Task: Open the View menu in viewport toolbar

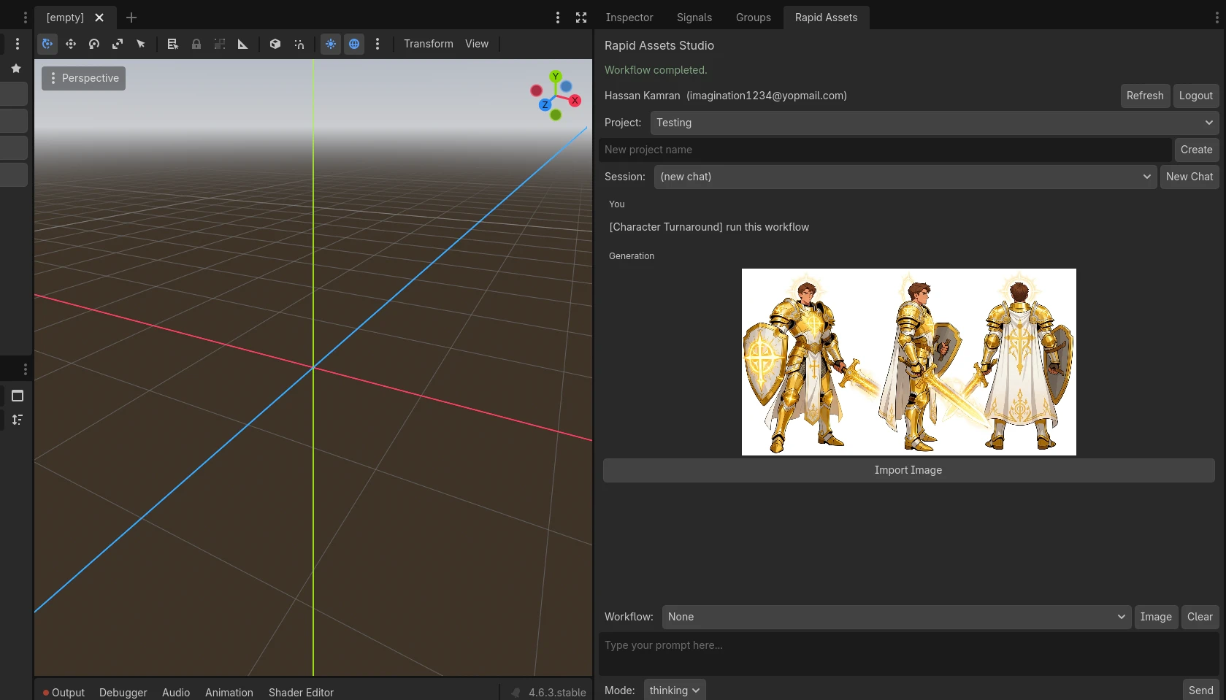Action: [477, 44]
